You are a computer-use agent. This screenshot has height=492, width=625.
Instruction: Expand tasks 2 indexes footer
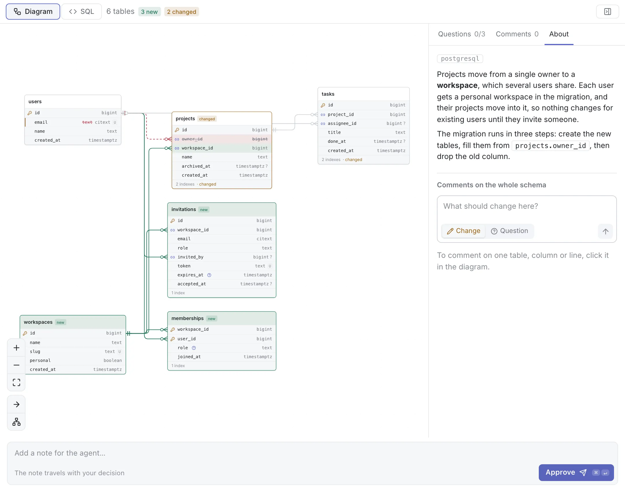coord(364,160)
